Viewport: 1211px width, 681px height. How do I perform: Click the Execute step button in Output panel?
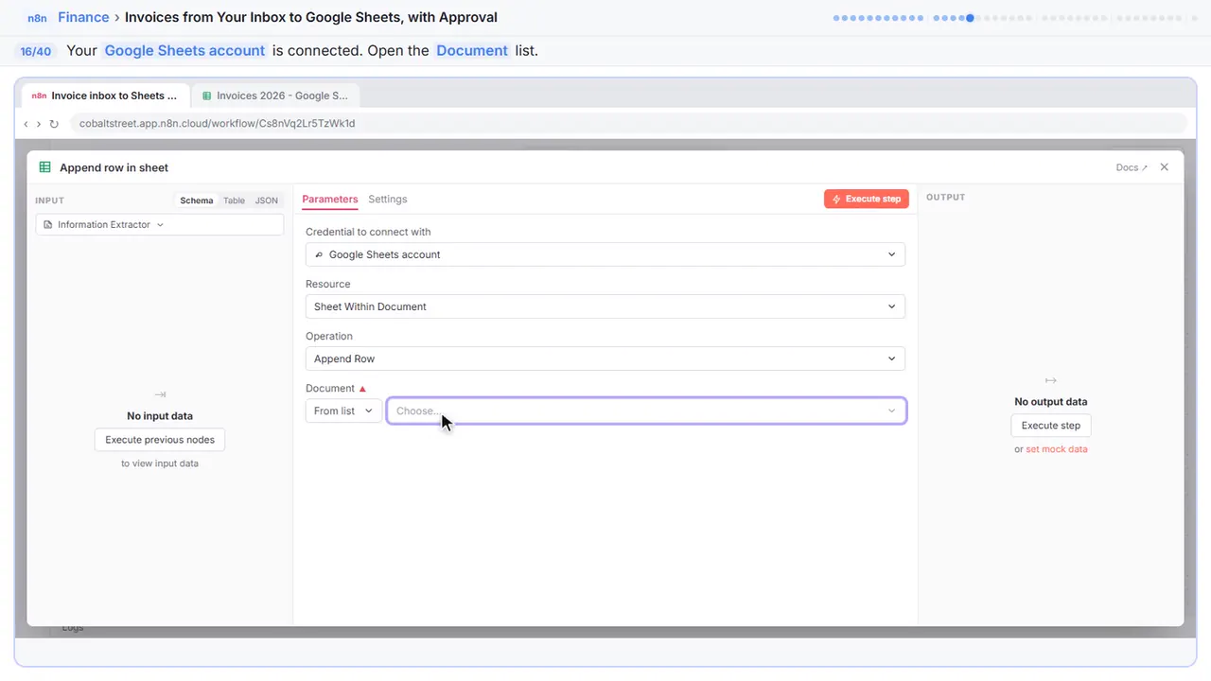(1051, 426)
